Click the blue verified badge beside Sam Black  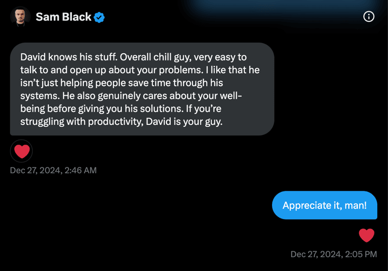(x=99, y=17)
